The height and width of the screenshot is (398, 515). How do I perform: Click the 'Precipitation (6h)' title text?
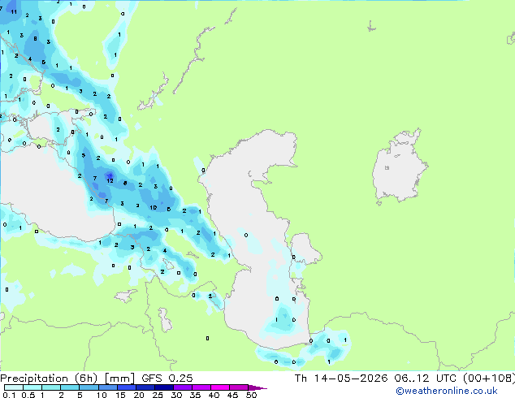point(49,379)
